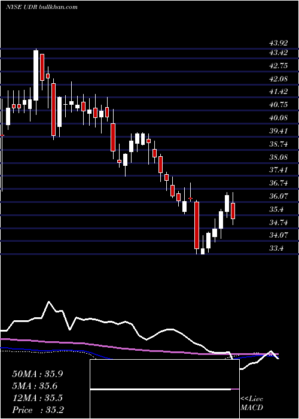Click the large red candle dropping to 33.4

(x=197, y=225)
